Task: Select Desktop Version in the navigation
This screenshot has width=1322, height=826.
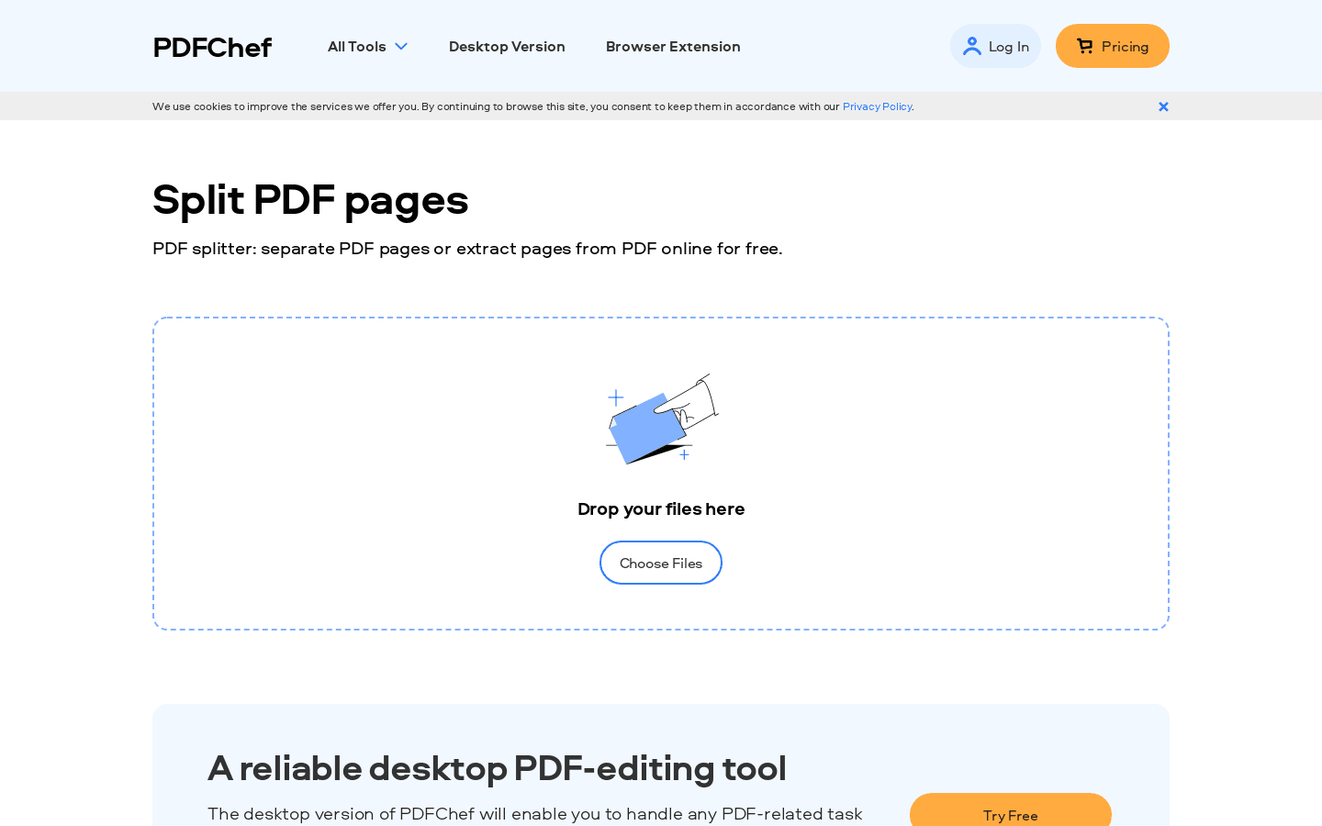Action: pyautogui.click(x=507, y=46)
